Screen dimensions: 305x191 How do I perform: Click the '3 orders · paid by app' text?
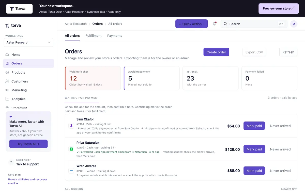pos(283,98)
